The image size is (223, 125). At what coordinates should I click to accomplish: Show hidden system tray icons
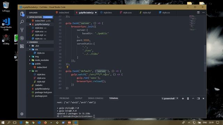click(x=189, y=123)
